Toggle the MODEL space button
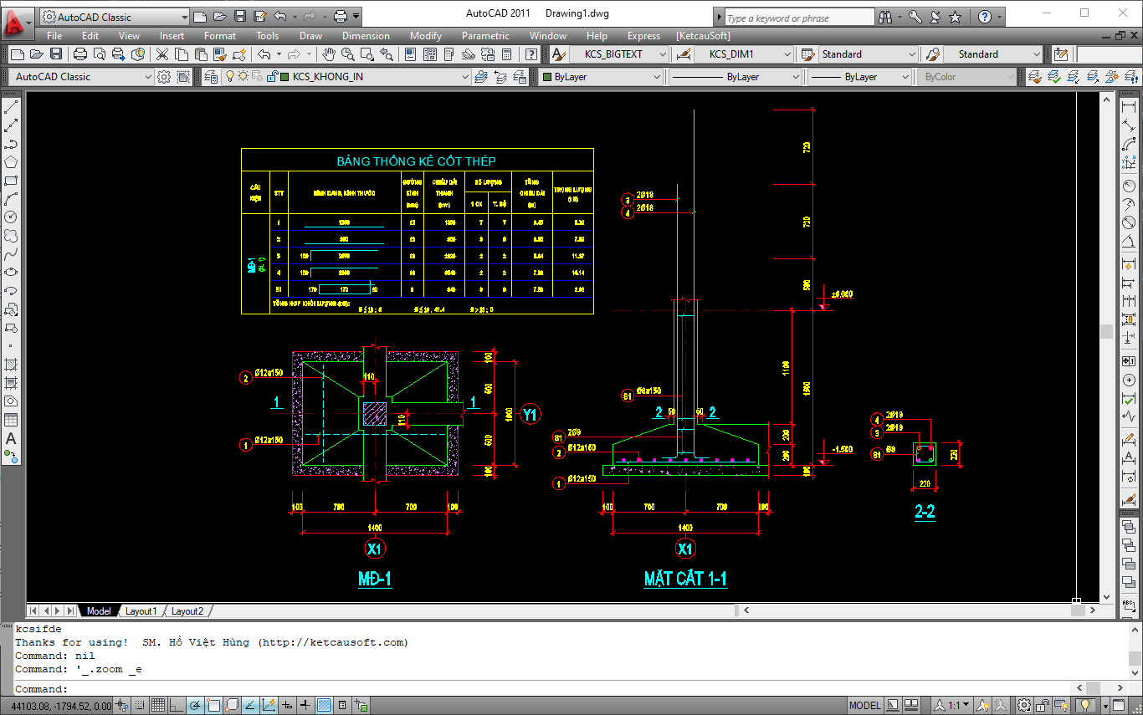The height and width of the screenshot is (715, 1143). click(864, 706)
